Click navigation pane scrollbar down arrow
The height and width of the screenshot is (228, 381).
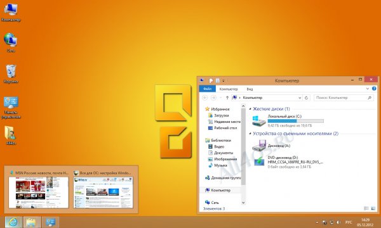pyautogui.click(x=243, y=203)
